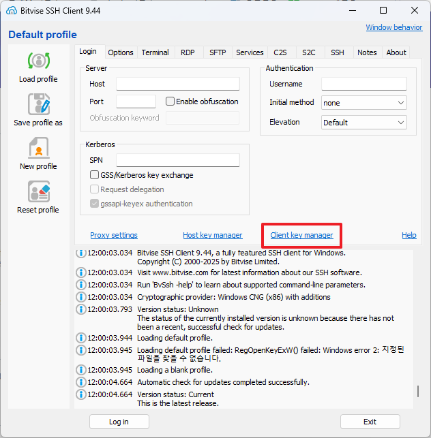Open the About tab

396,52
